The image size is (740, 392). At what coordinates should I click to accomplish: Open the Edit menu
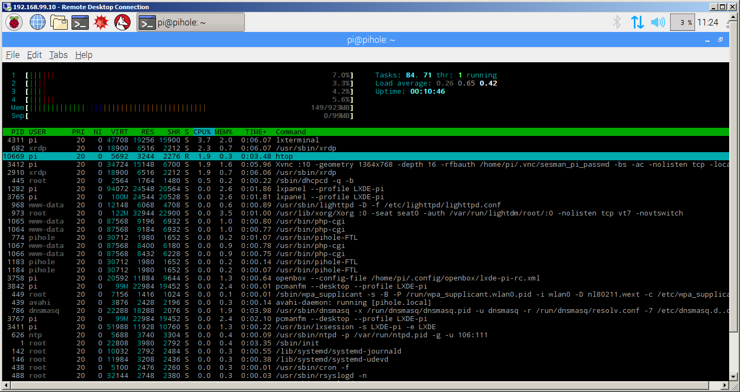(x=34, y=55)
